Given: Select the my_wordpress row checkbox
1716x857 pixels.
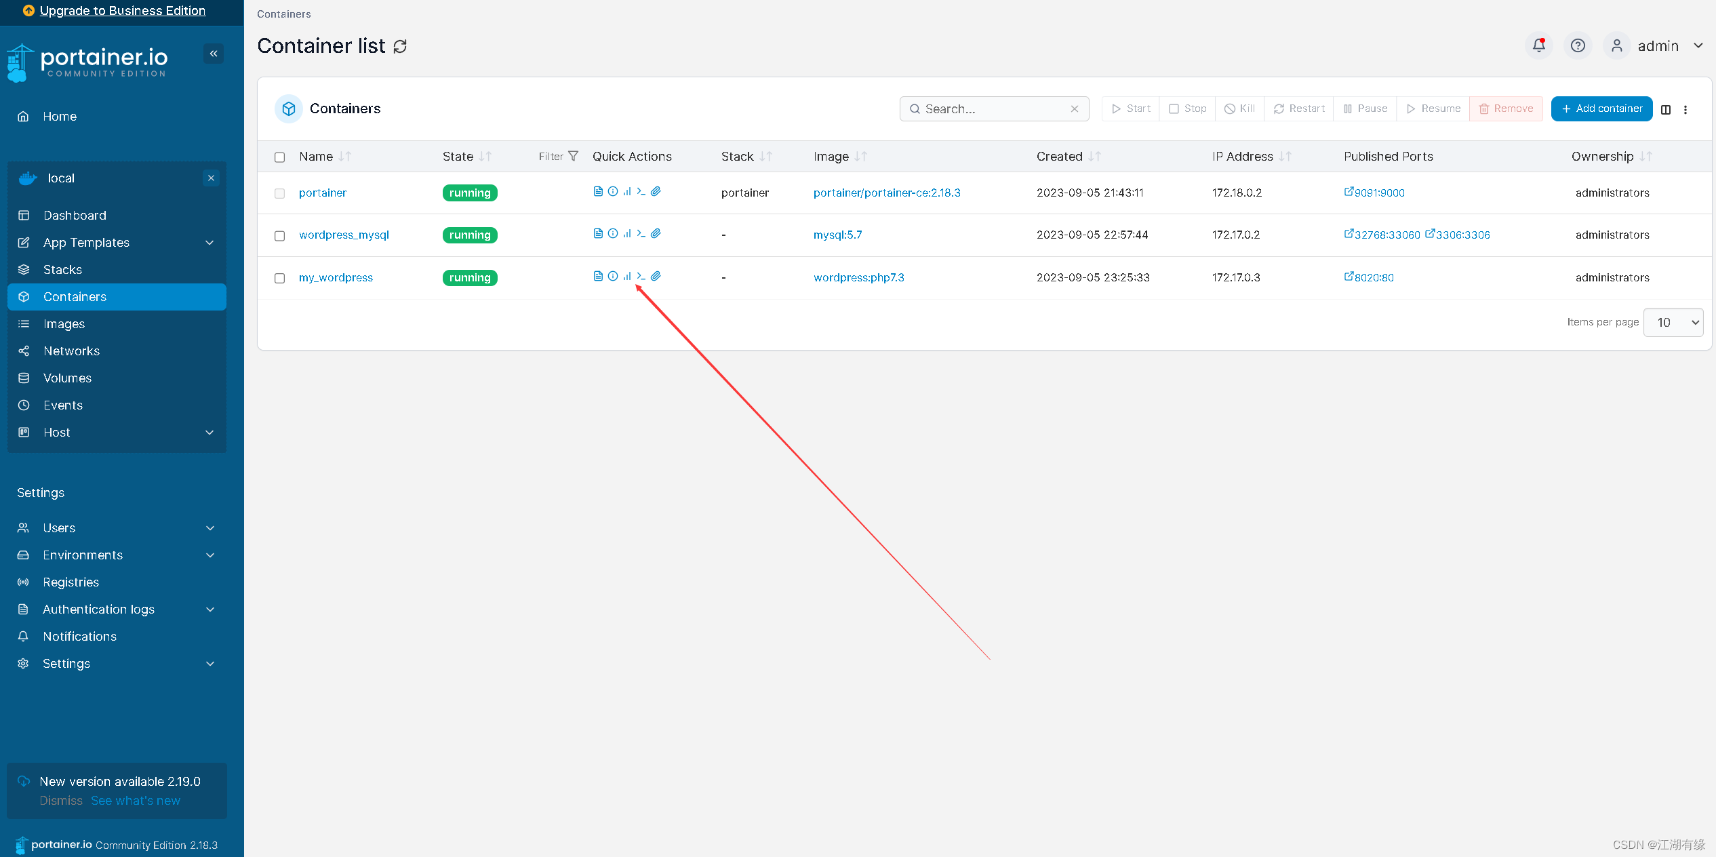Looking at the screenshot, I should [279, 278].
